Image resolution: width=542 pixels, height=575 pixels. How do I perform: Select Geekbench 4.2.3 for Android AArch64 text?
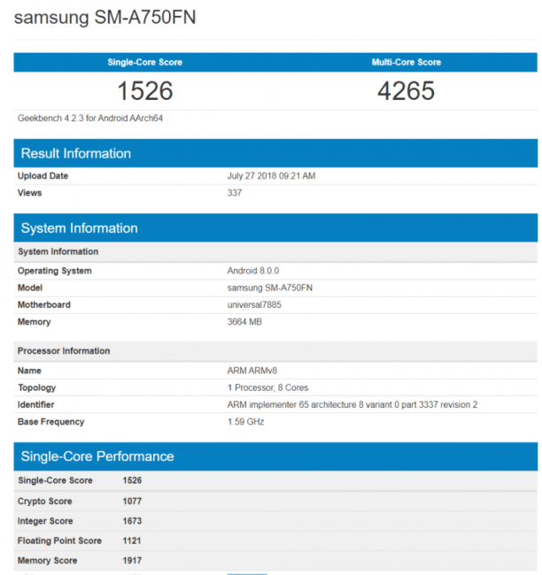(90, 118)
